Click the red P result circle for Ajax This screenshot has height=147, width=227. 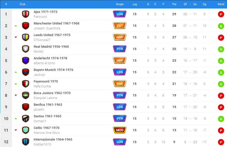(221, 14)
